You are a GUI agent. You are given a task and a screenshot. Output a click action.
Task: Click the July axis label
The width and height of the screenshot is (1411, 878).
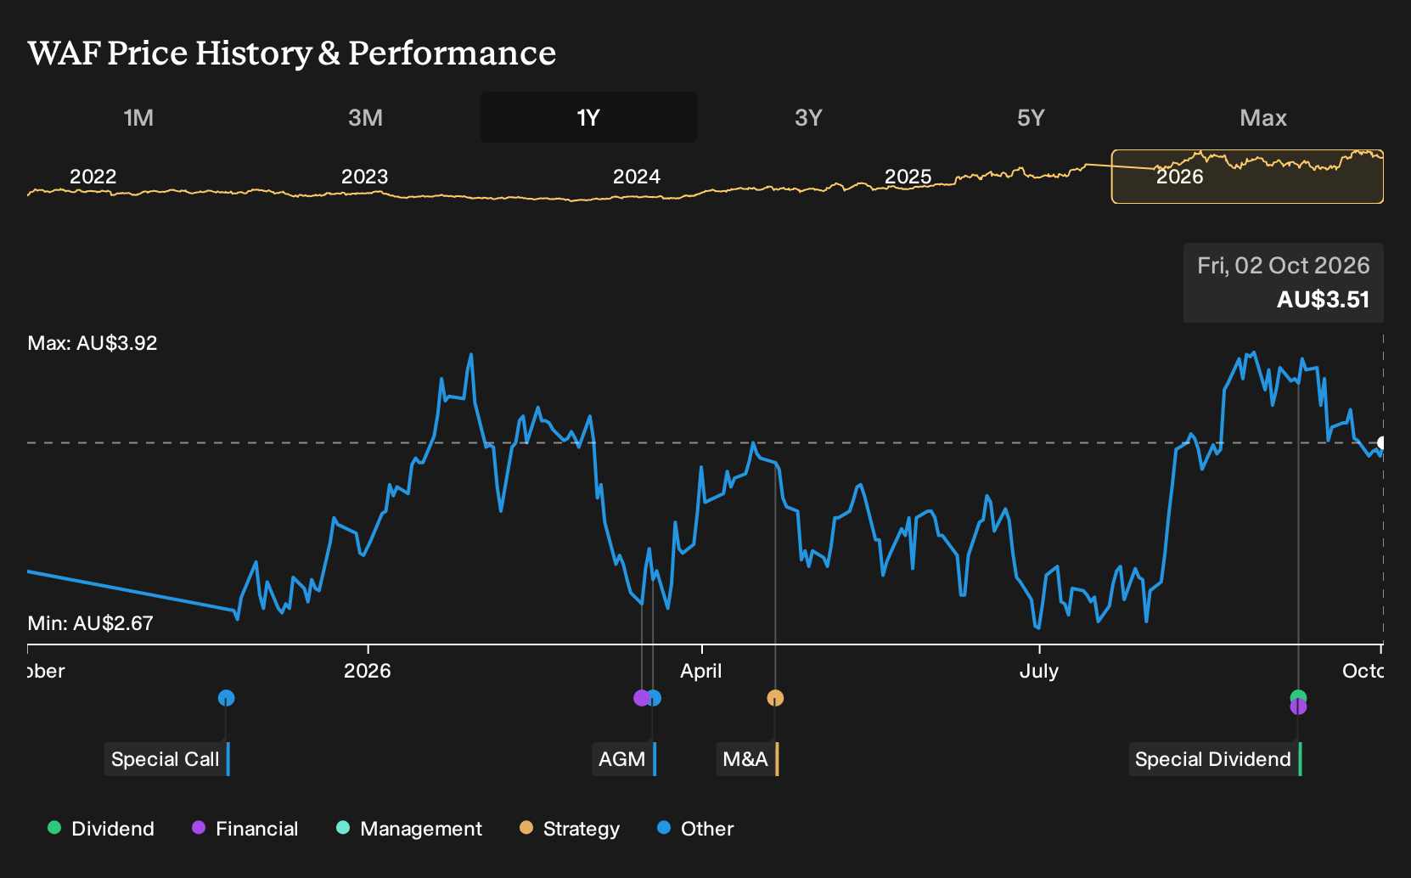click(1039, 671)
